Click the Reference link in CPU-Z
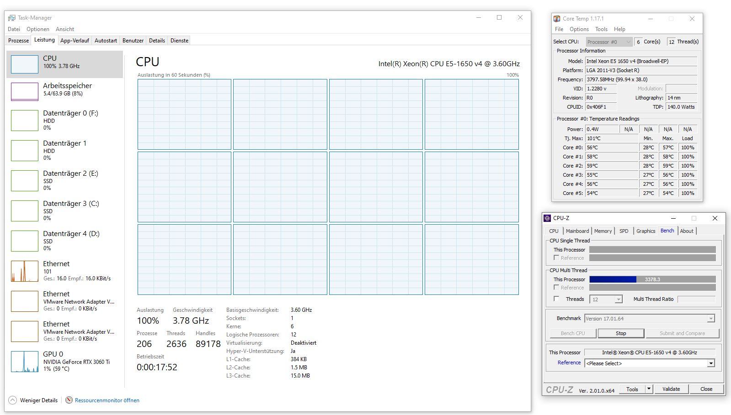731x415 pixels. 569,362
